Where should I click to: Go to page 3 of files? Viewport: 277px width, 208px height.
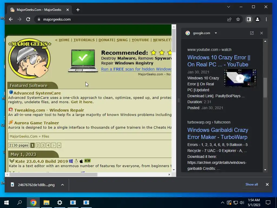[x=43, y=145]
